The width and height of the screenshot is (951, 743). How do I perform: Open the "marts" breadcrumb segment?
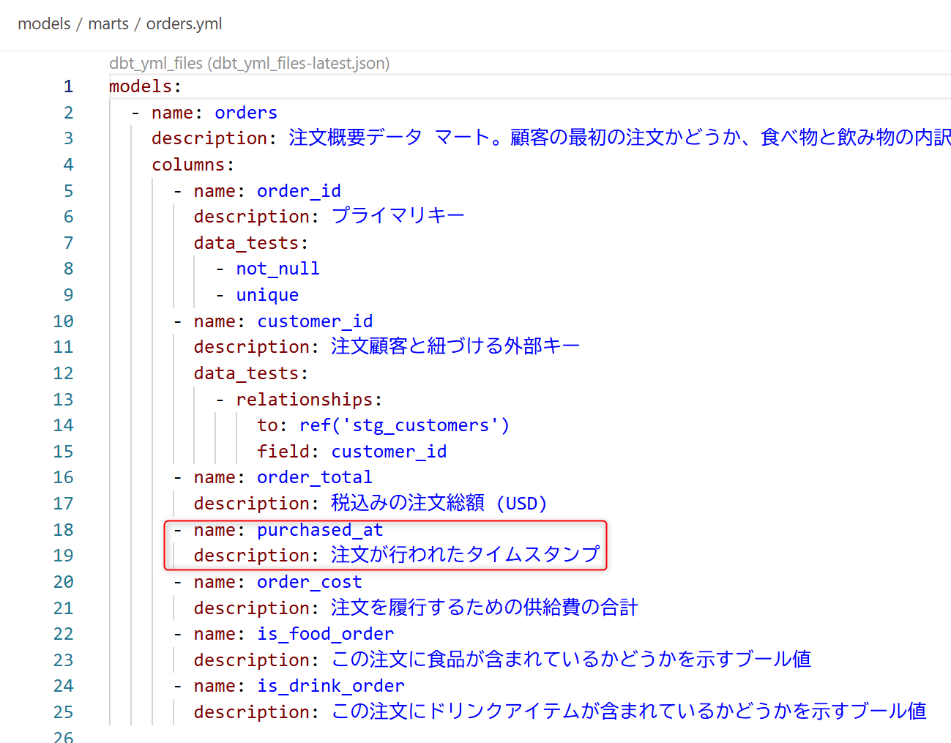(108, 23)
